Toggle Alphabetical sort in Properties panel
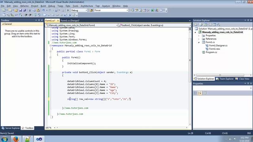 tap(200, 93)
